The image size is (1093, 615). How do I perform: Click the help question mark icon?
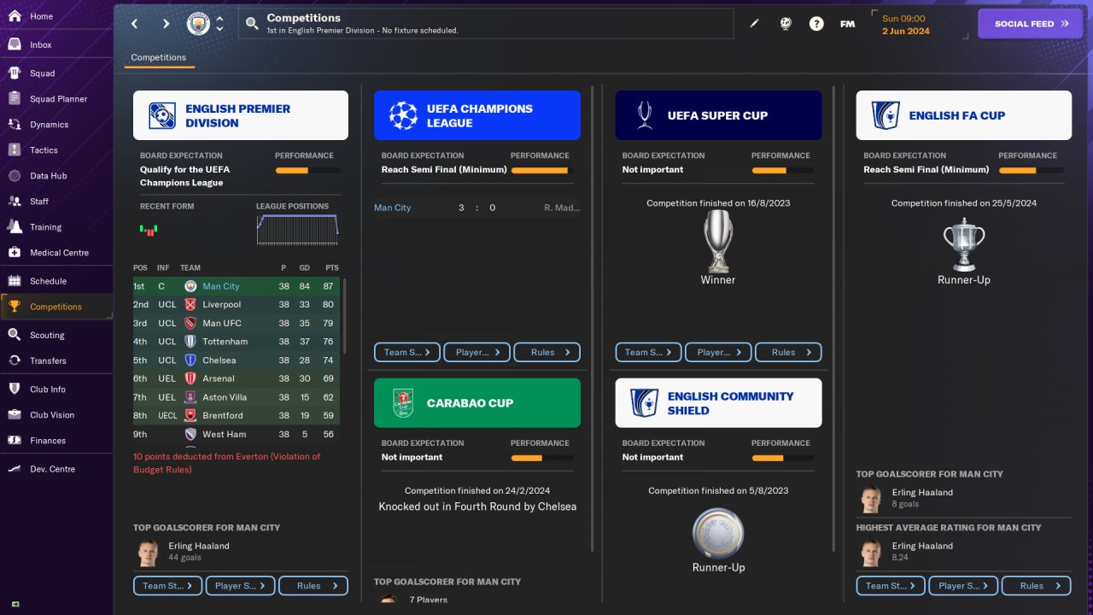[816, 24]
